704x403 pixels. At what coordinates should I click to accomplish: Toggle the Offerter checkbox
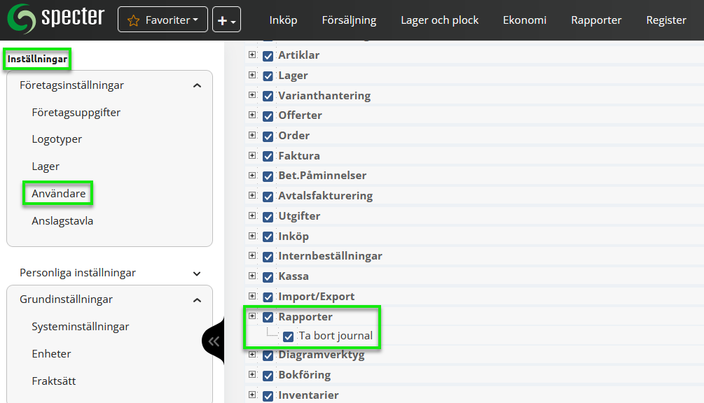[x=268, y=115]
